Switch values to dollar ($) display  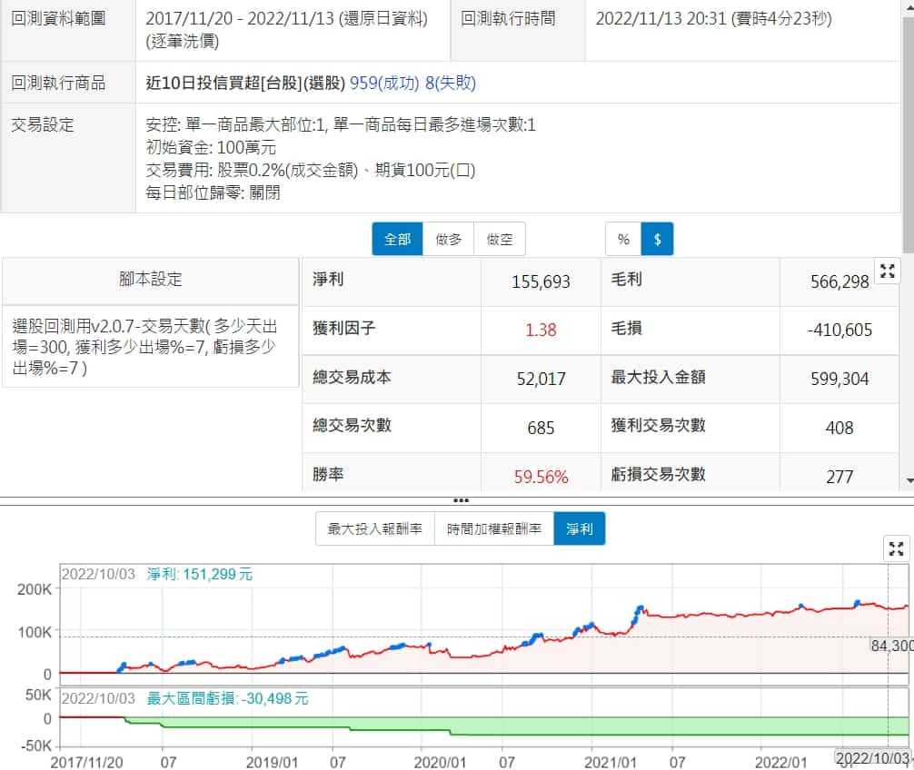point(657,240)
